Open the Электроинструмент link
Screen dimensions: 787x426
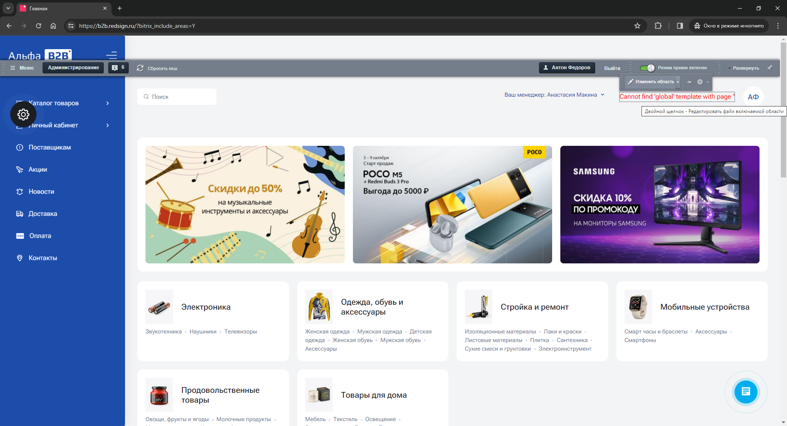coord(565,349)
